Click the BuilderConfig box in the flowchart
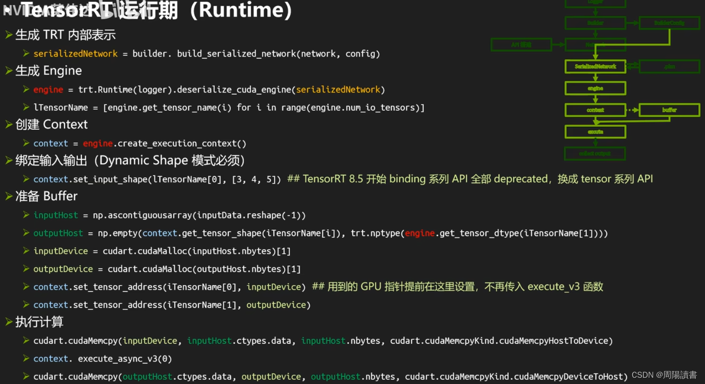705x384 pixels. 669,23
